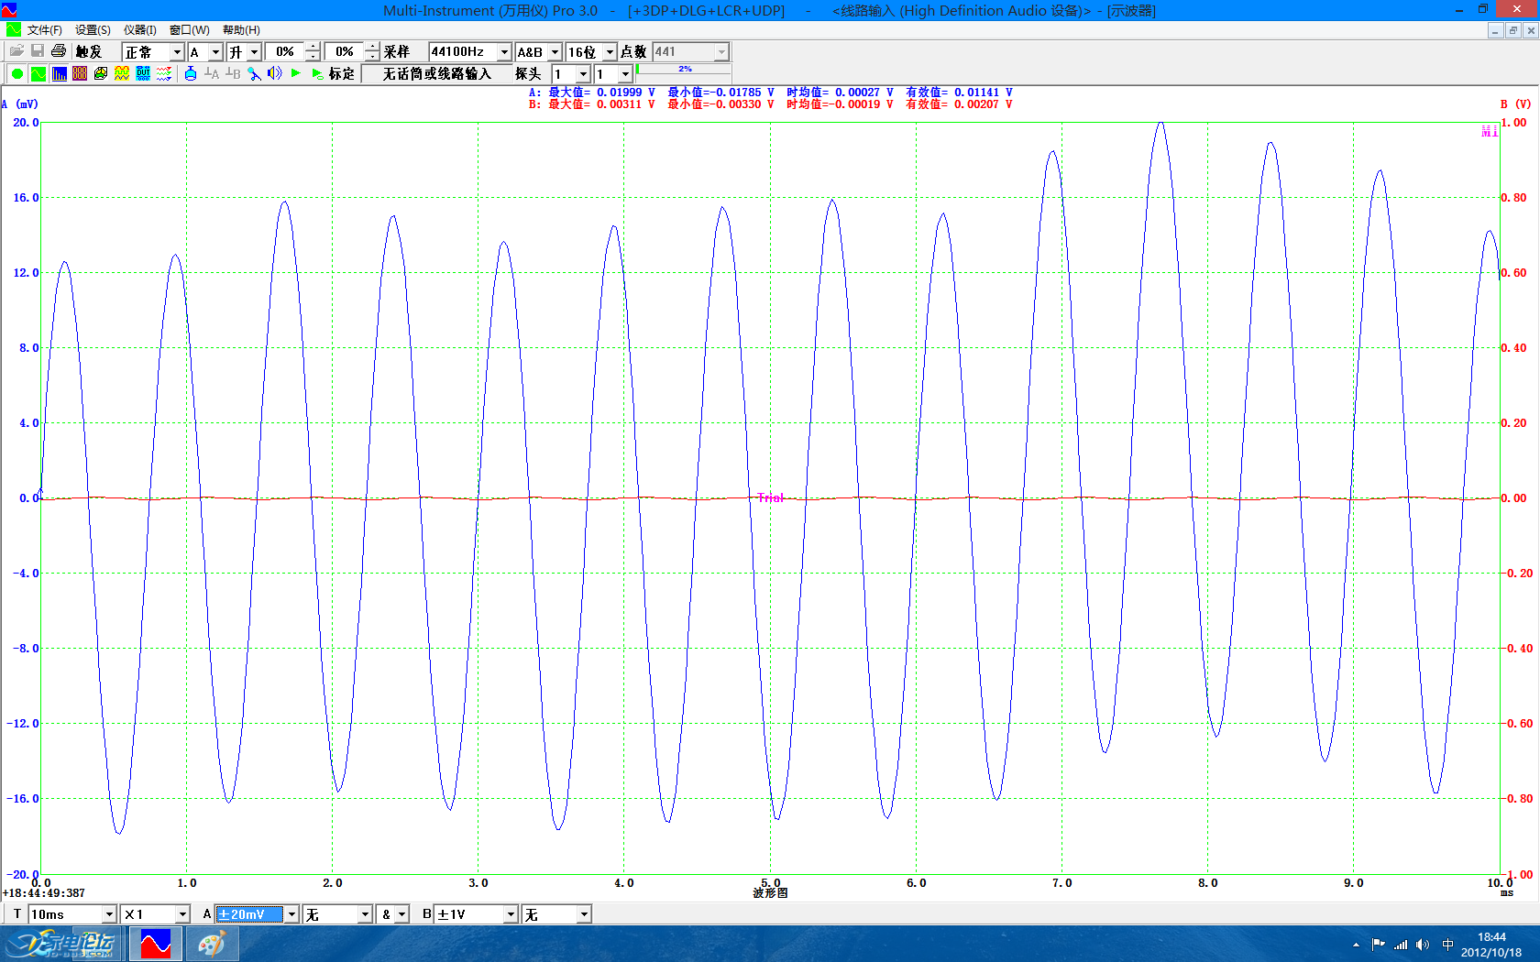Open the ±20mV channel A range dropdown

coord(291,914)
